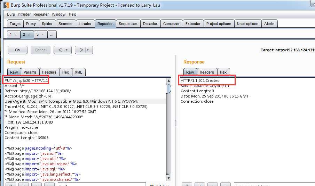315x186 pixels.
Task: Open the Alerts tab
Action: tap(269, 24)
